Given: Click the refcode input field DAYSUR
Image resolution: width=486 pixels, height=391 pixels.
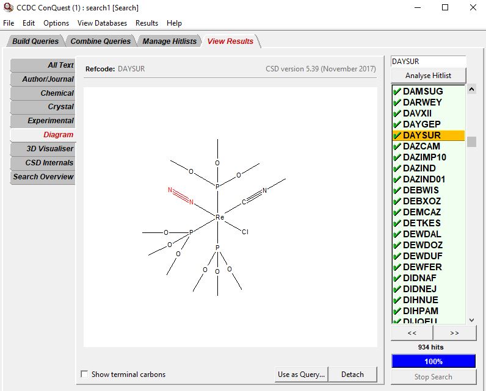Looking at the screenshot, I should click(x=429, y=61).
